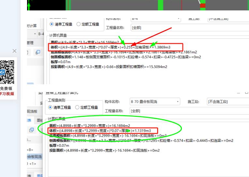This screenshot has width=249, height=177.
Task: Click the lower 工程量名称 field showing [全部]
Action: coord(189,111)
